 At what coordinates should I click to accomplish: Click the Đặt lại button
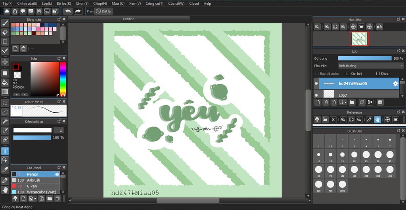(x=103, y=11)
